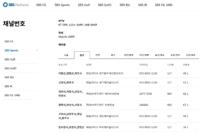Click ㈜딜라이브 우리케이블티브이 SO name
Image resolution: width=207 pixels, height=132 pixels.
[102, 127]
